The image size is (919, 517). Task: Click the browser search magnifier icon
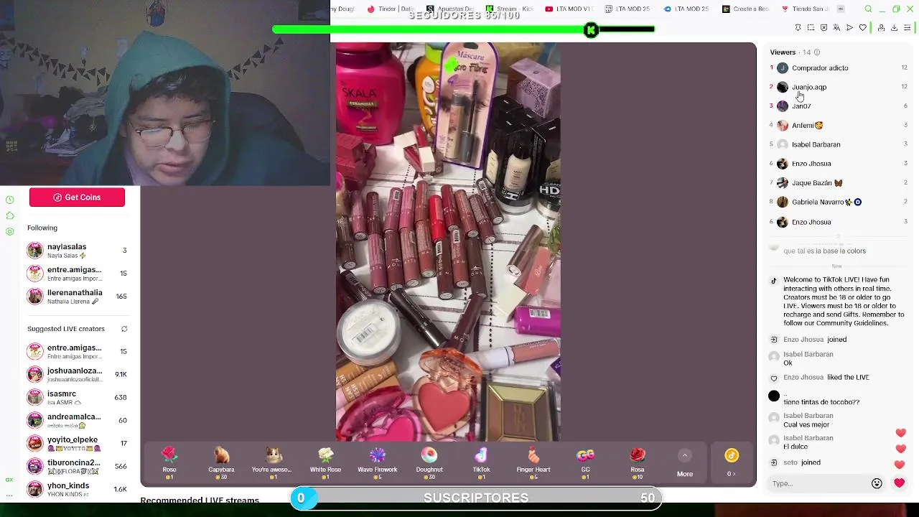(868, 9)
